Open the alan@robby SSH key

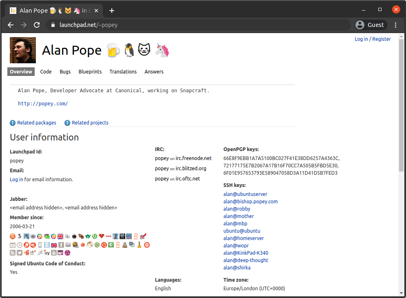click(237, 209)
